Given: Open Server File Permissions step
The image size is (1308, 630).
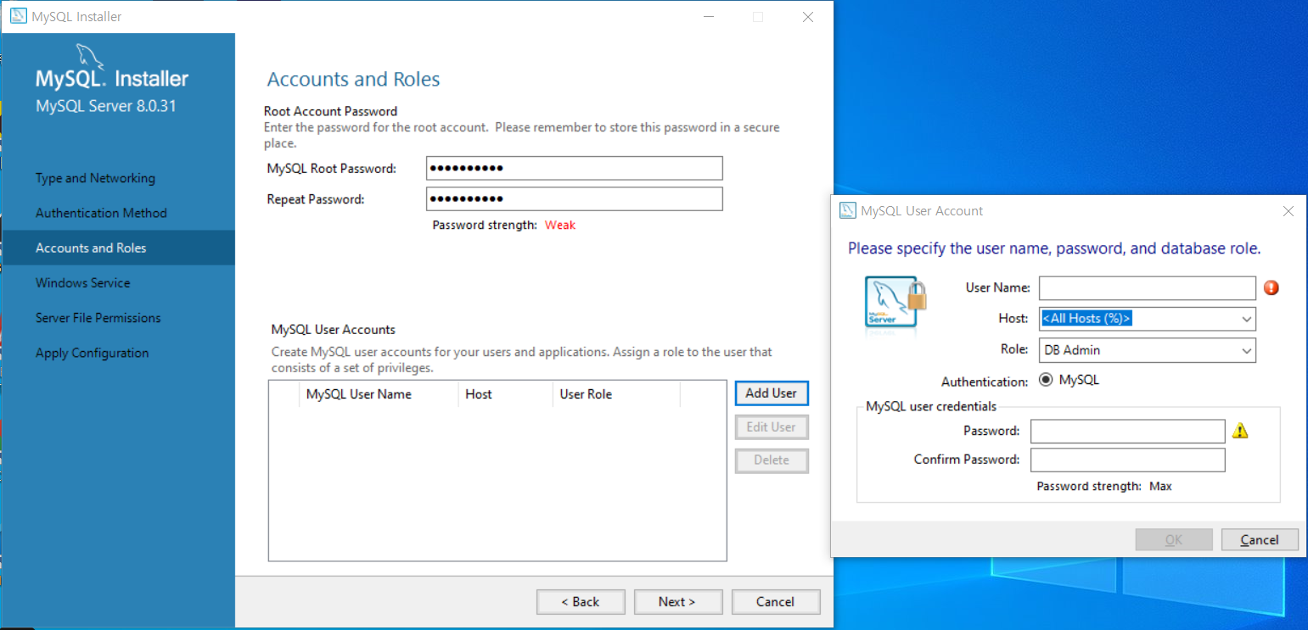Looking at the screenshot, I should [x=98, y=318].
